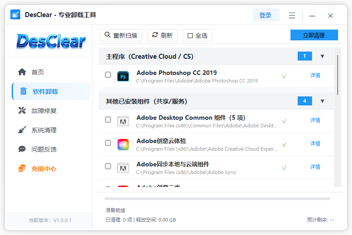The image size is (352, 235).
Task: Check the Adobe Photoshop CC 2019 checkbox
Action: [x=108, y=74]
